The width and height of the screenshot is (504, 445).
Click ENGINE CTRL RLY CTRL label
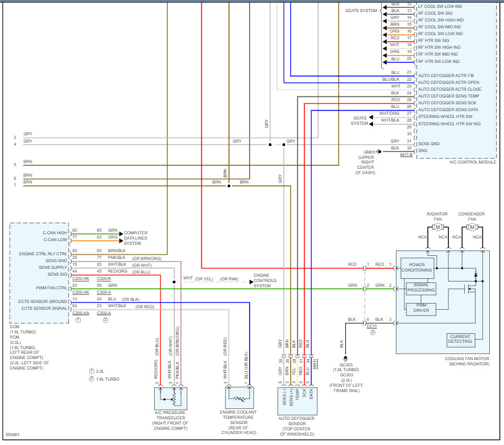[43, 254]
